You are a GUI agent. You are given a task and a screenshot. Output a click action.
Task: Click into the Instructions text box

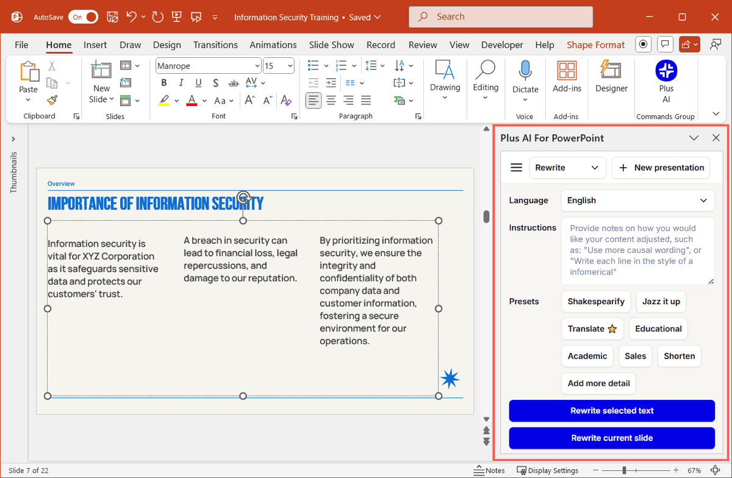pos(637,251)
